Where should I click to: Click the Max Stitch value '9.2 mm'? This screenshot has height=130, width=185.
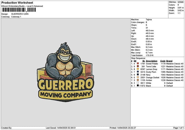pyautogui.click(x=149, y=47)
